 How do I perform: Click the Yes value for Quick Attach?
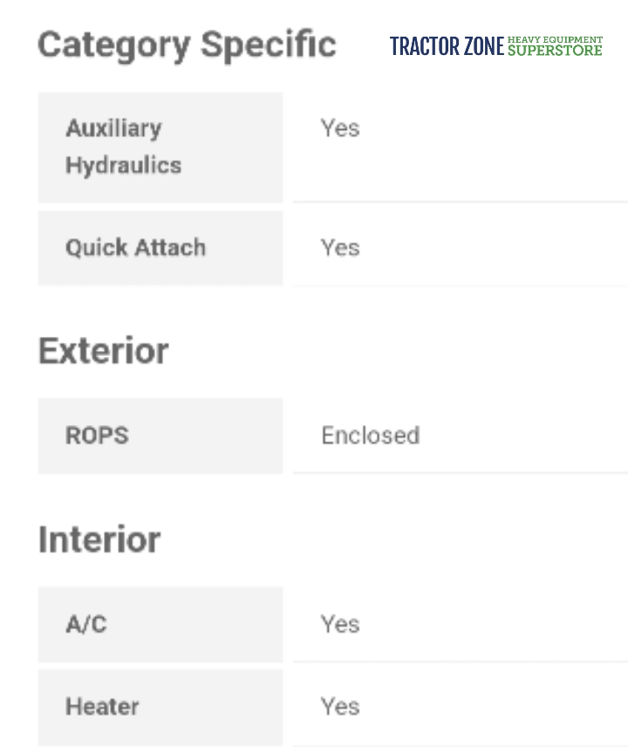[x=340, y=248]
